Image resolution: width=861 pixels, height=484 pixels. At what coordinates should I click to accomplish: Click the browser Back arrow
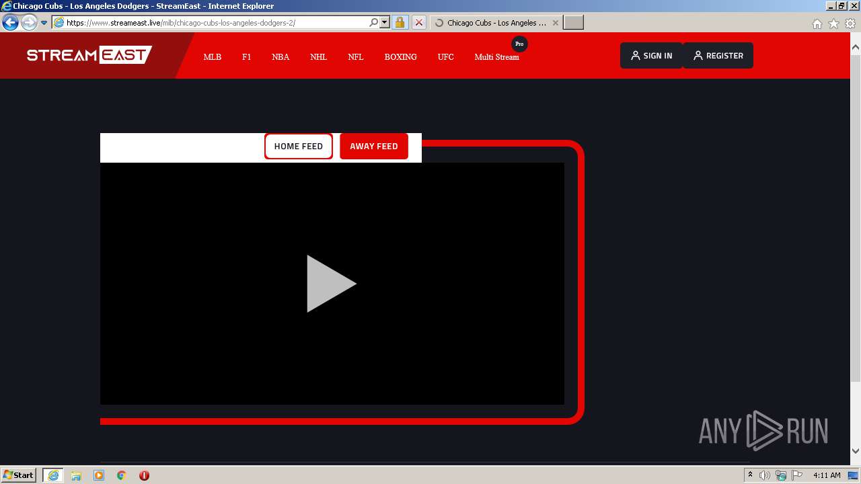click(x=10, y=23)
